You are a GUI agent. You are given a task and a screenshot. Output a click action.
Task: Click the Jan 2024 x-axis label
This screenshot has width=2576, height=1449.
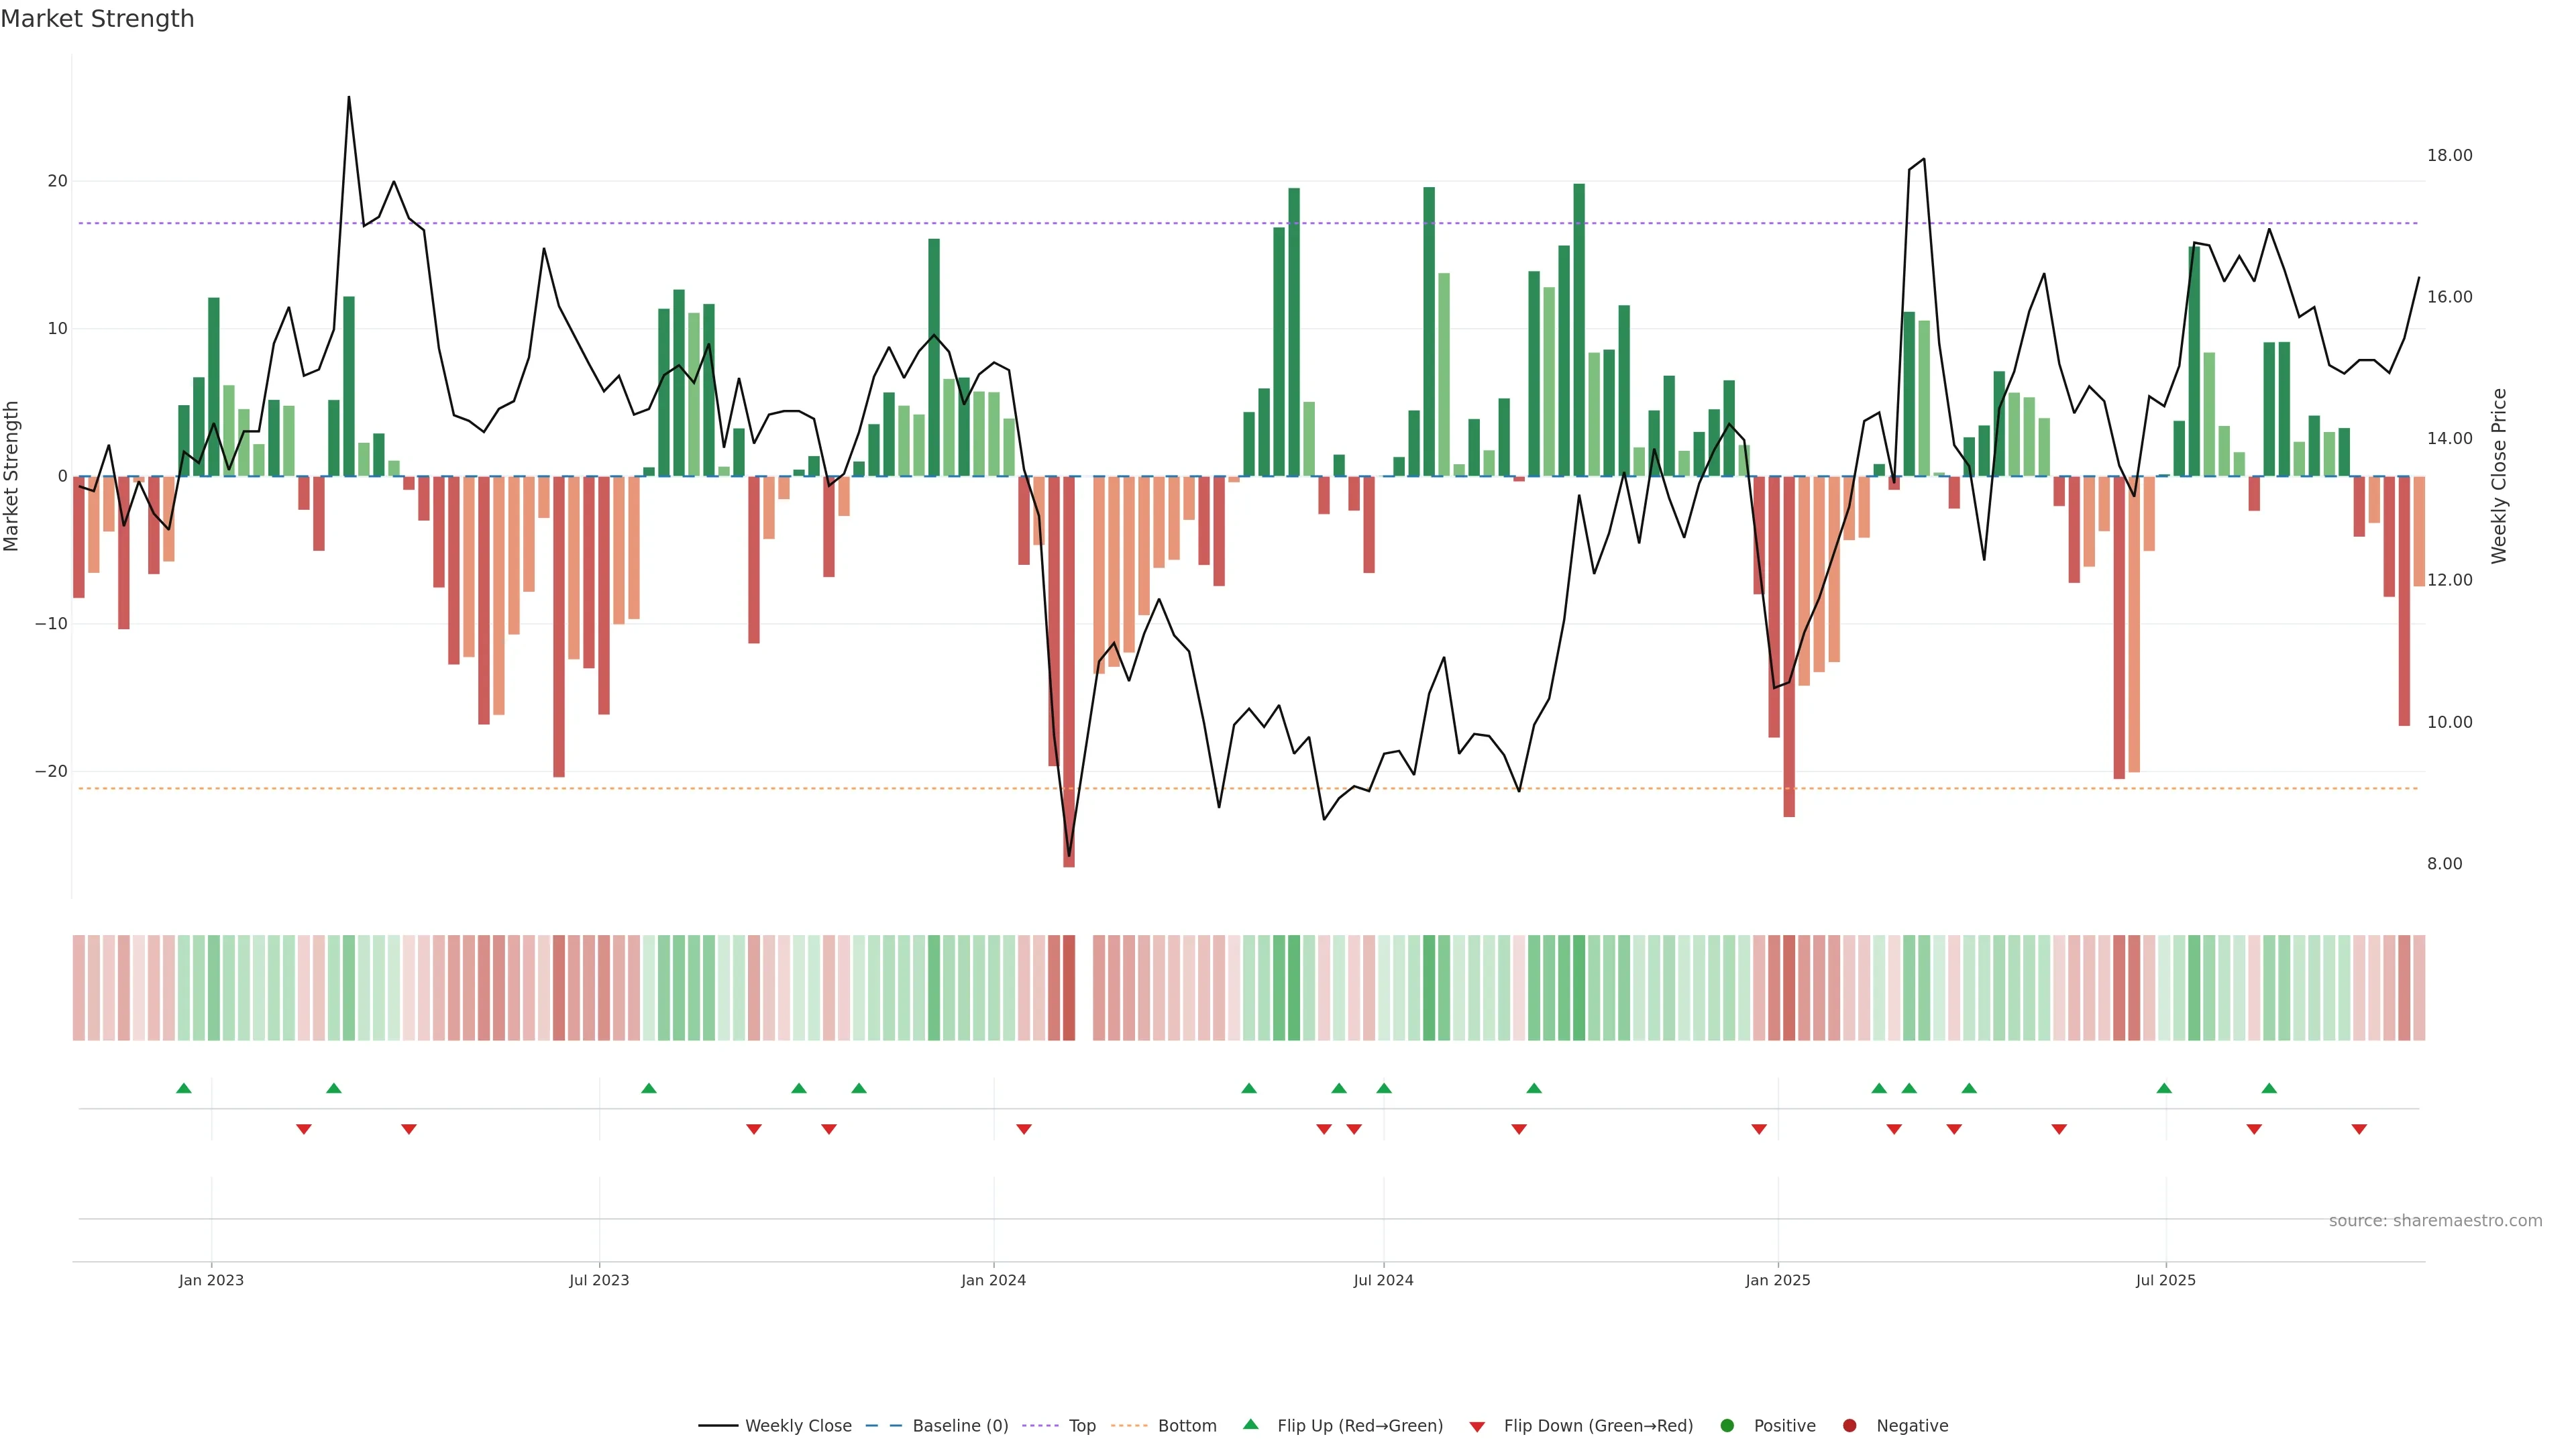click(x=993, y=1280)
